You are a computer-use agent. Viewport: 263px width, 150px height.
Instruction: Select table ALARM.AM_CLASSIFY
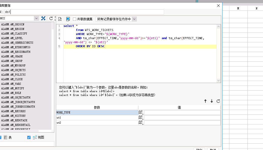click(x=14, y=34)
